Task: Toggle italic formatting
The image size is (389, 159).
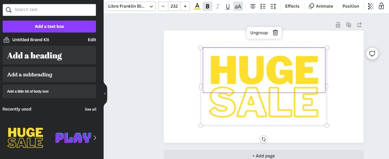Action: [x=218, y=6]
